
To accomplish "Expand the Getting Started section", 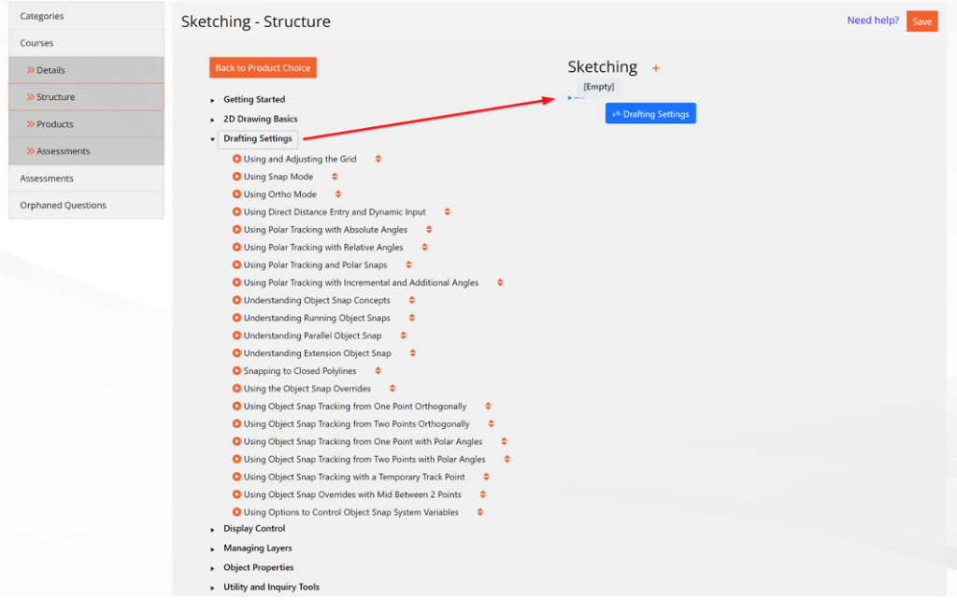I will click(213, 100).
